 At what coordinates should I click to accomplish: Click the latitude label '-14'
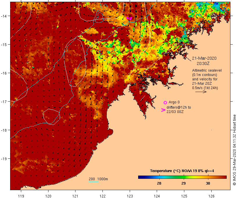pyautogui.click(x=3, y=16)
